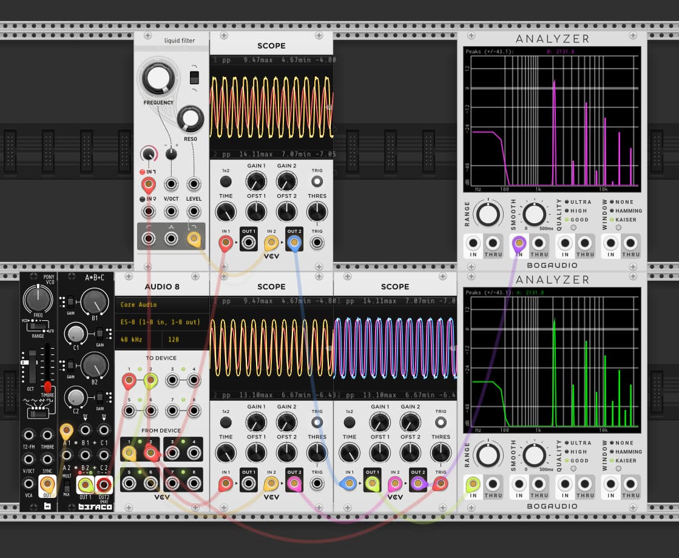Click the Befaco A*B+C OUT 1 jack

(x=86, y=485)
